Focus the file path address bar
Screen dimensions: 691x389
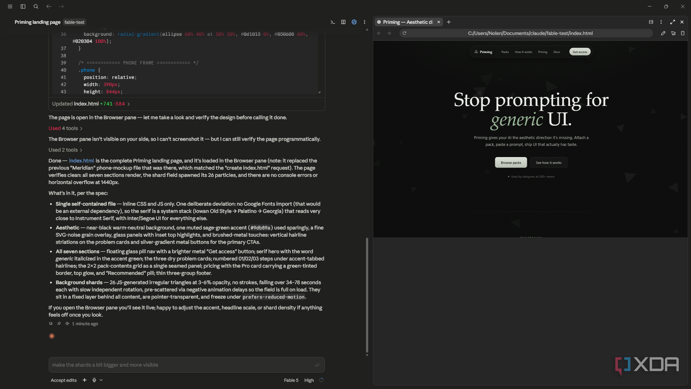coord(530,33)
